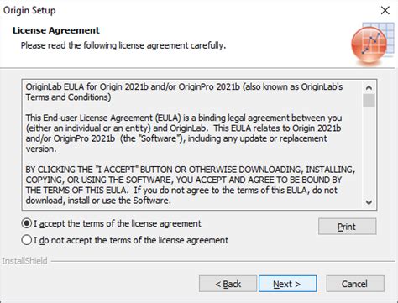Click the 'BY CLICKING THE I ACCEPT' paragraph

click(191, 185)
